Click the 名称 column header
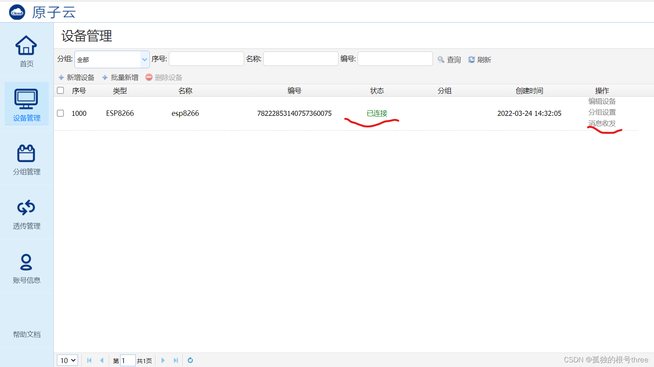 click(185, 91)
